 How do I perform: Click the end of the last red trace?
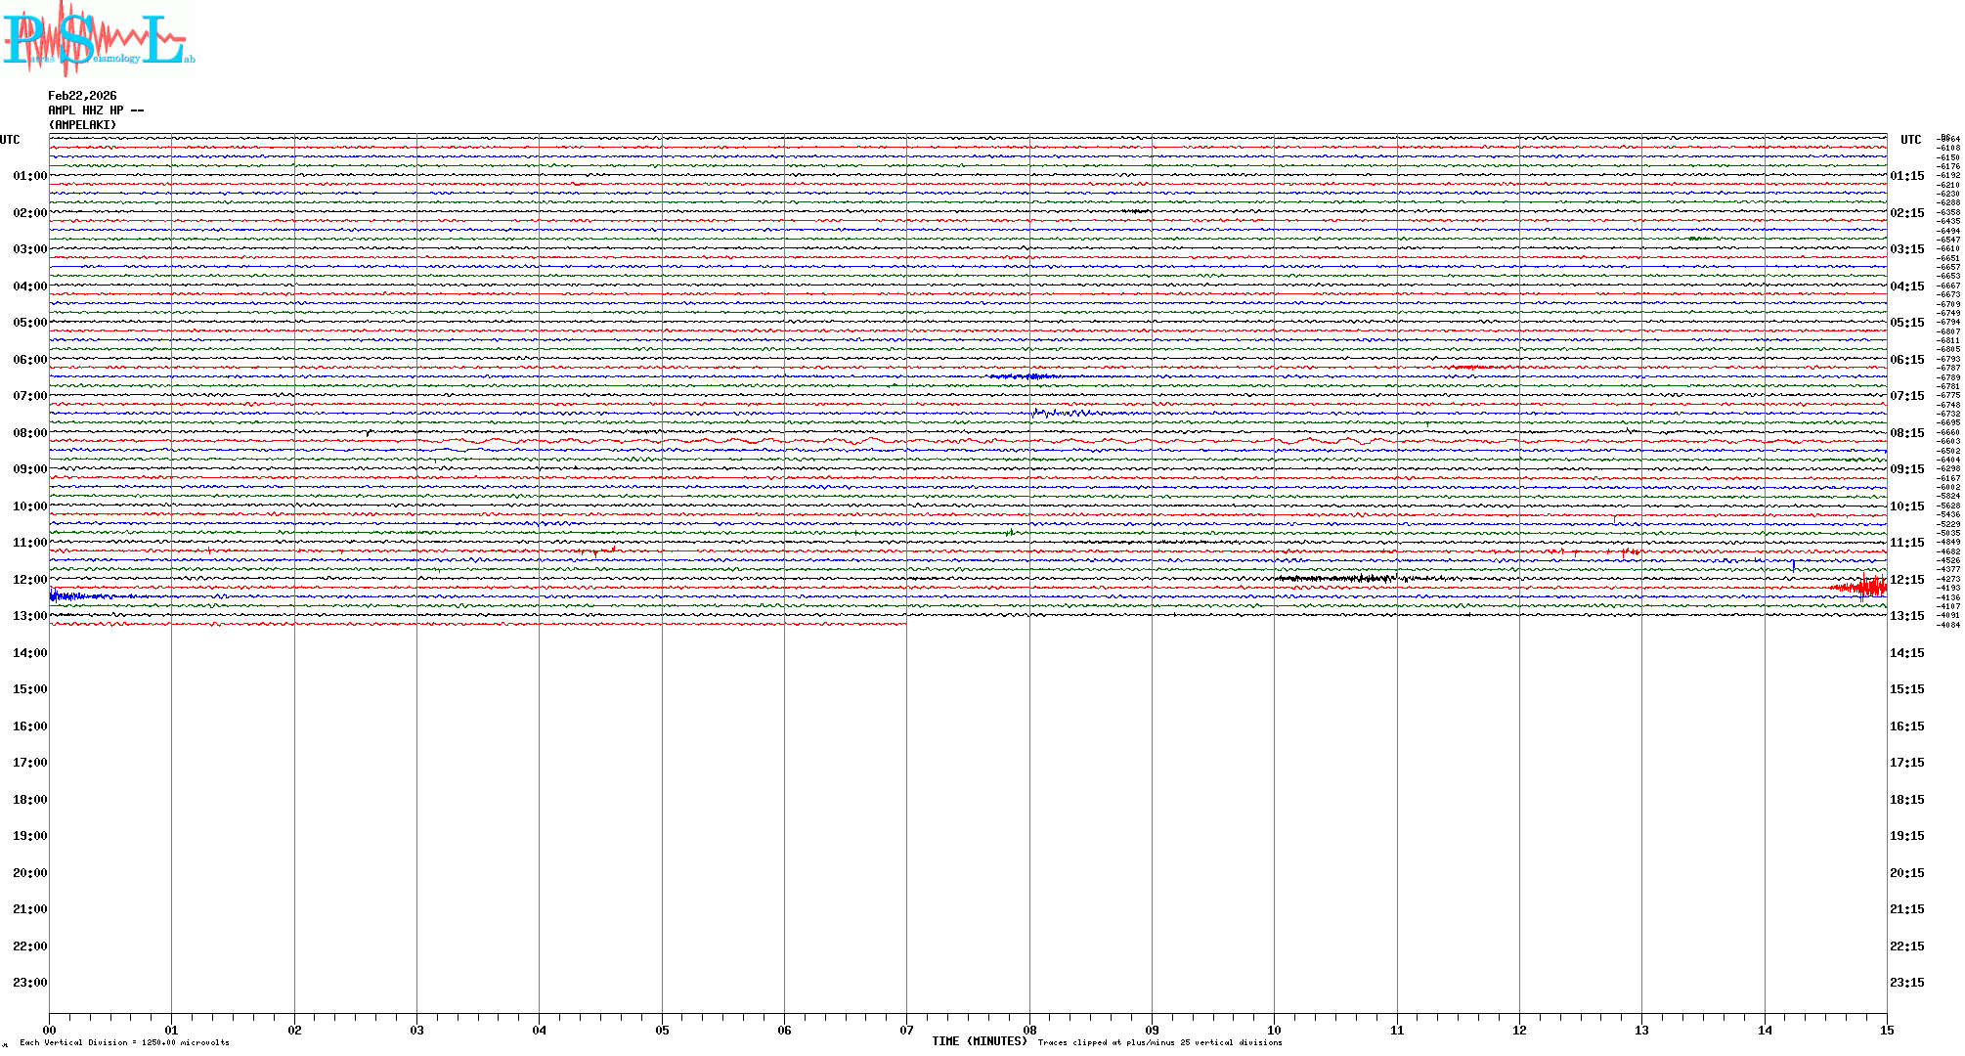click(x=904, y=624)
